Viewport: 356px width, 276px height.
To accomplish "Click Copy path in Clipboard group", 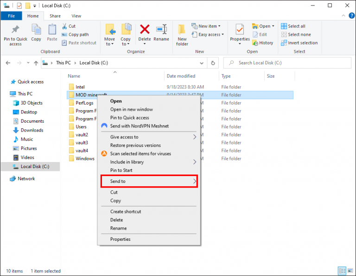I will [75, 34].
